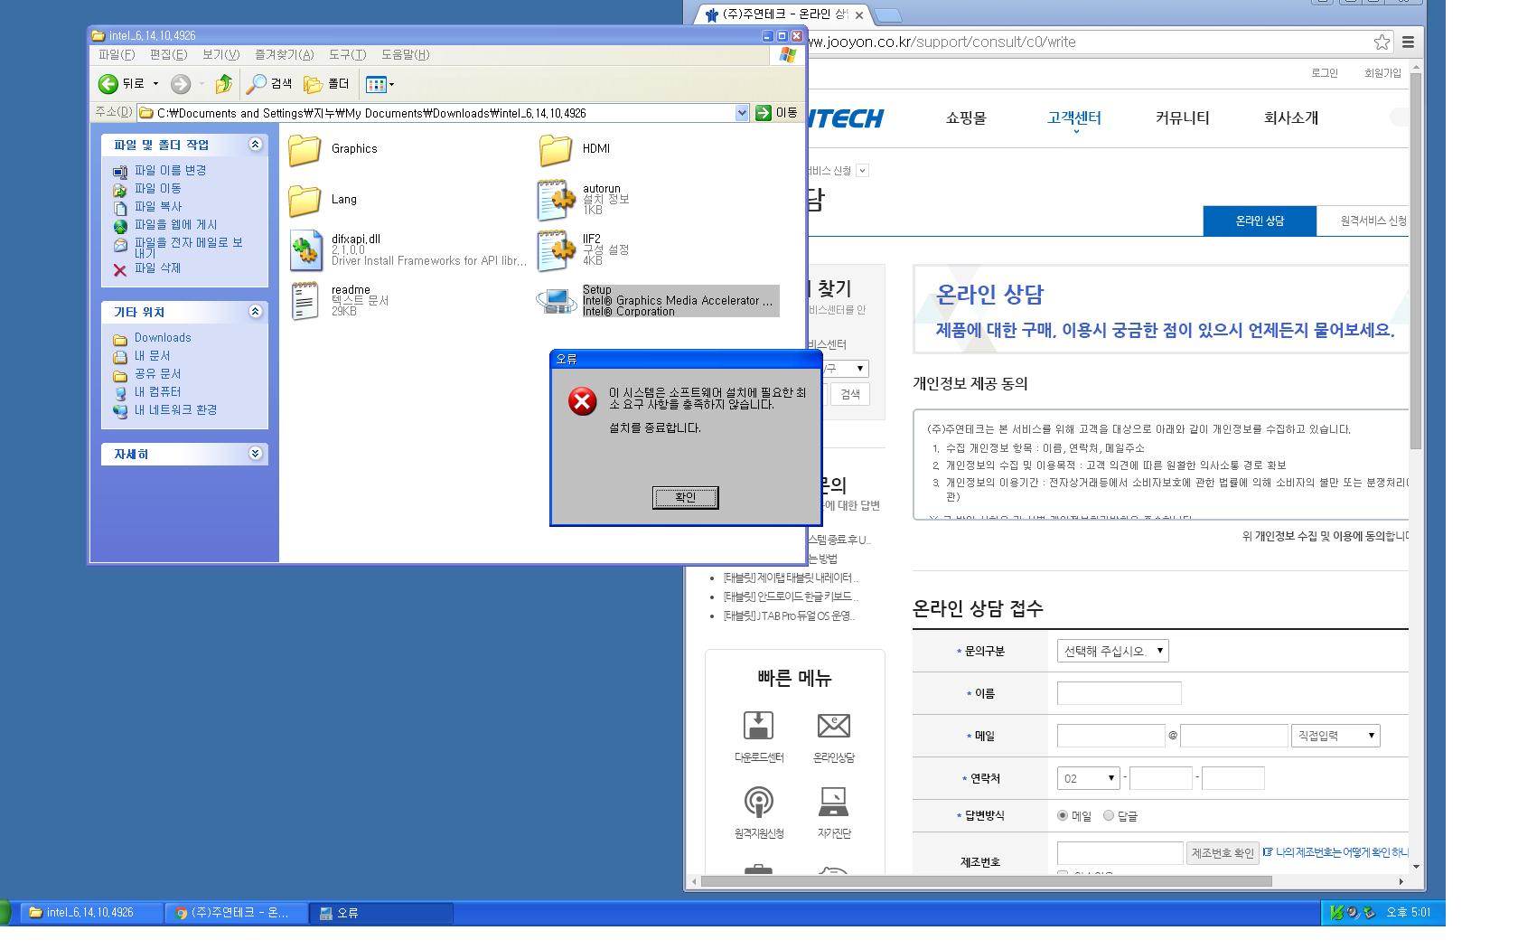Open the Help (도움말) menu

tap(405, 55)
